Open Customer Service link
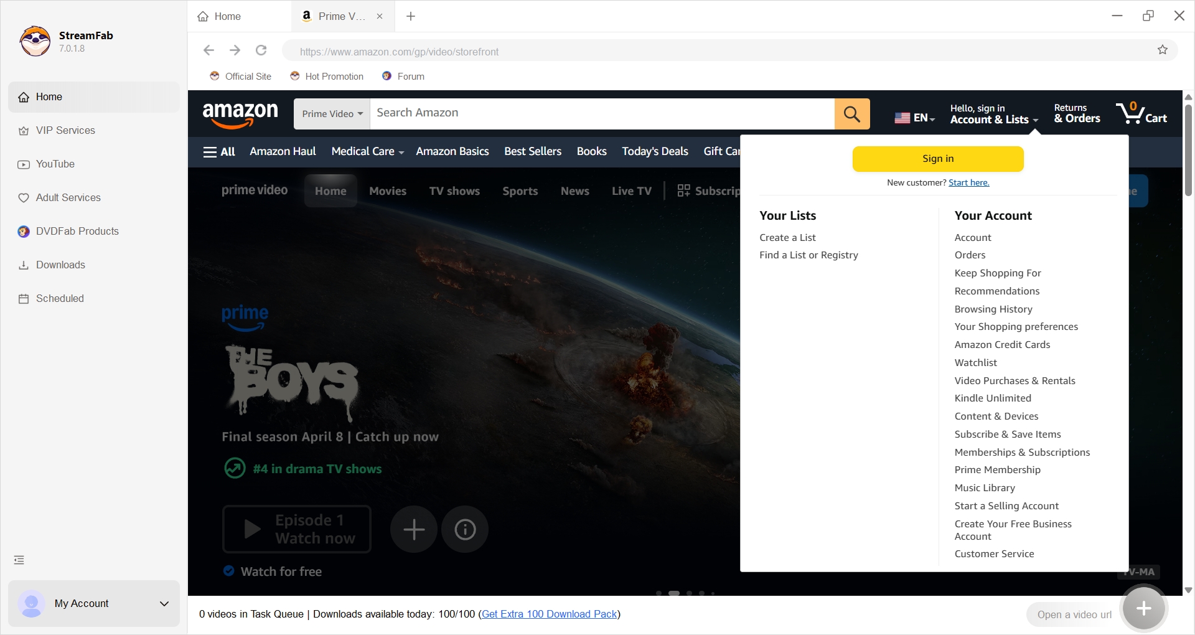1195x635 pixels. [x=995, y=554]
